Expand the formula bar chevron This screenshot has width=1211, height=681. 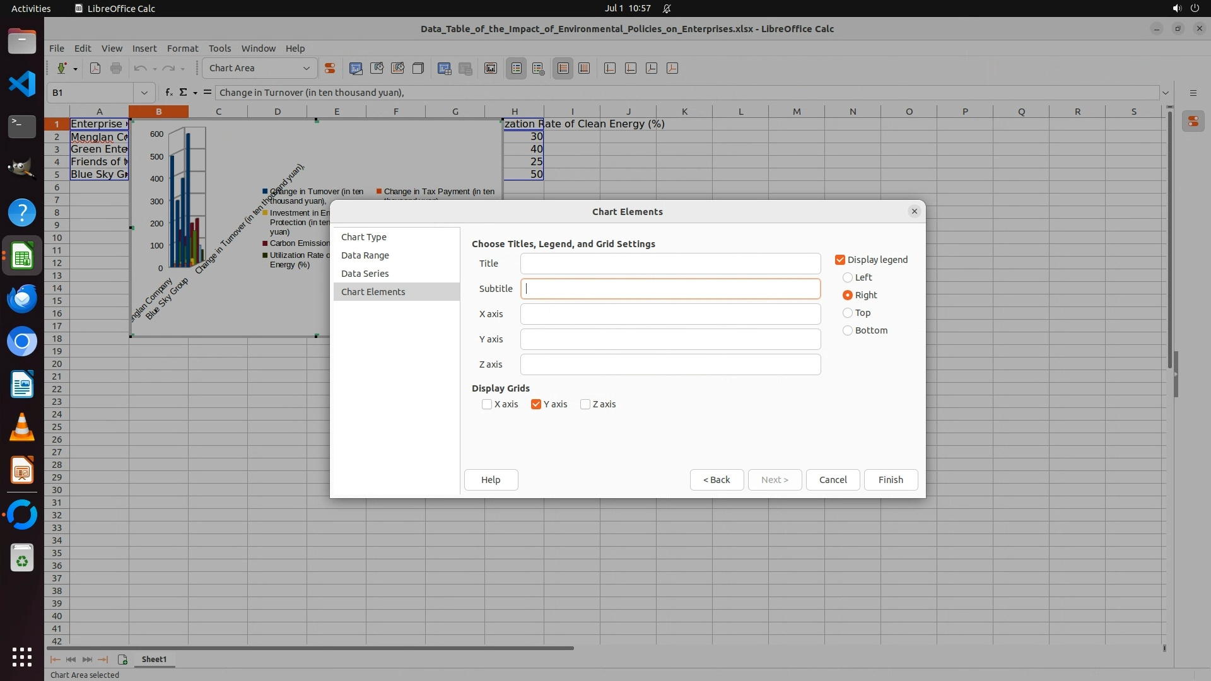point(1166,93)
